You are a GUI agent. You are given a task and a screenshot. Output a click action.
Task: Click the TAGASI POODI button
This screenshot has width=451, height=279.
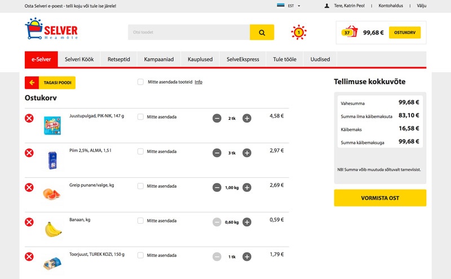(x=50, y=82)
